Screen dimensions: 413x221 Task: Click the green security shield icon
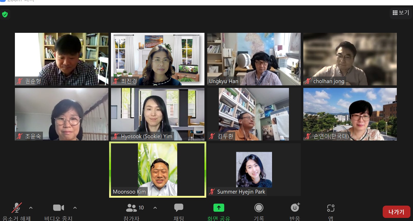(5, 14)
